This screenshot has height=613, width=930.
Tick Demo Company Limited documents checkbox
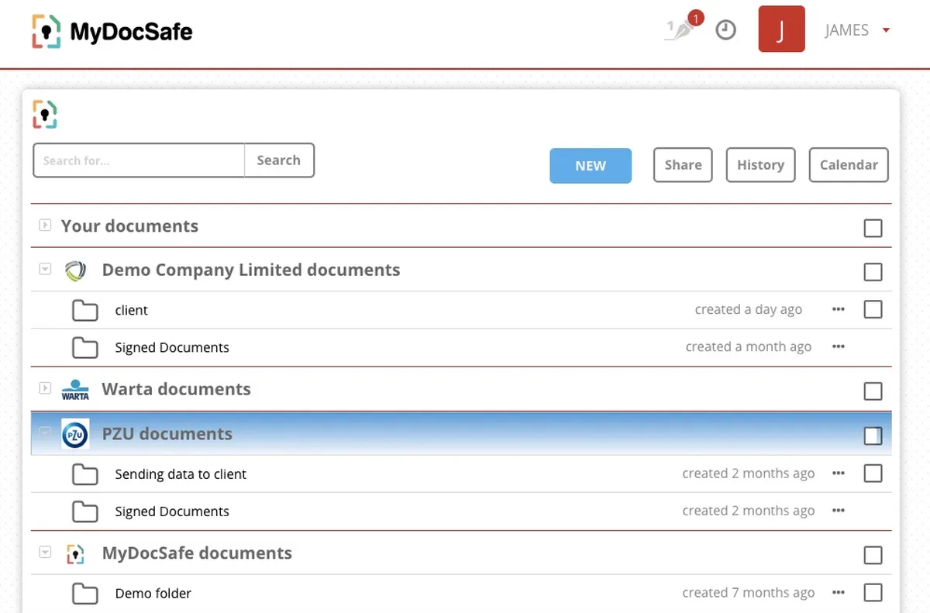[873, 272]
